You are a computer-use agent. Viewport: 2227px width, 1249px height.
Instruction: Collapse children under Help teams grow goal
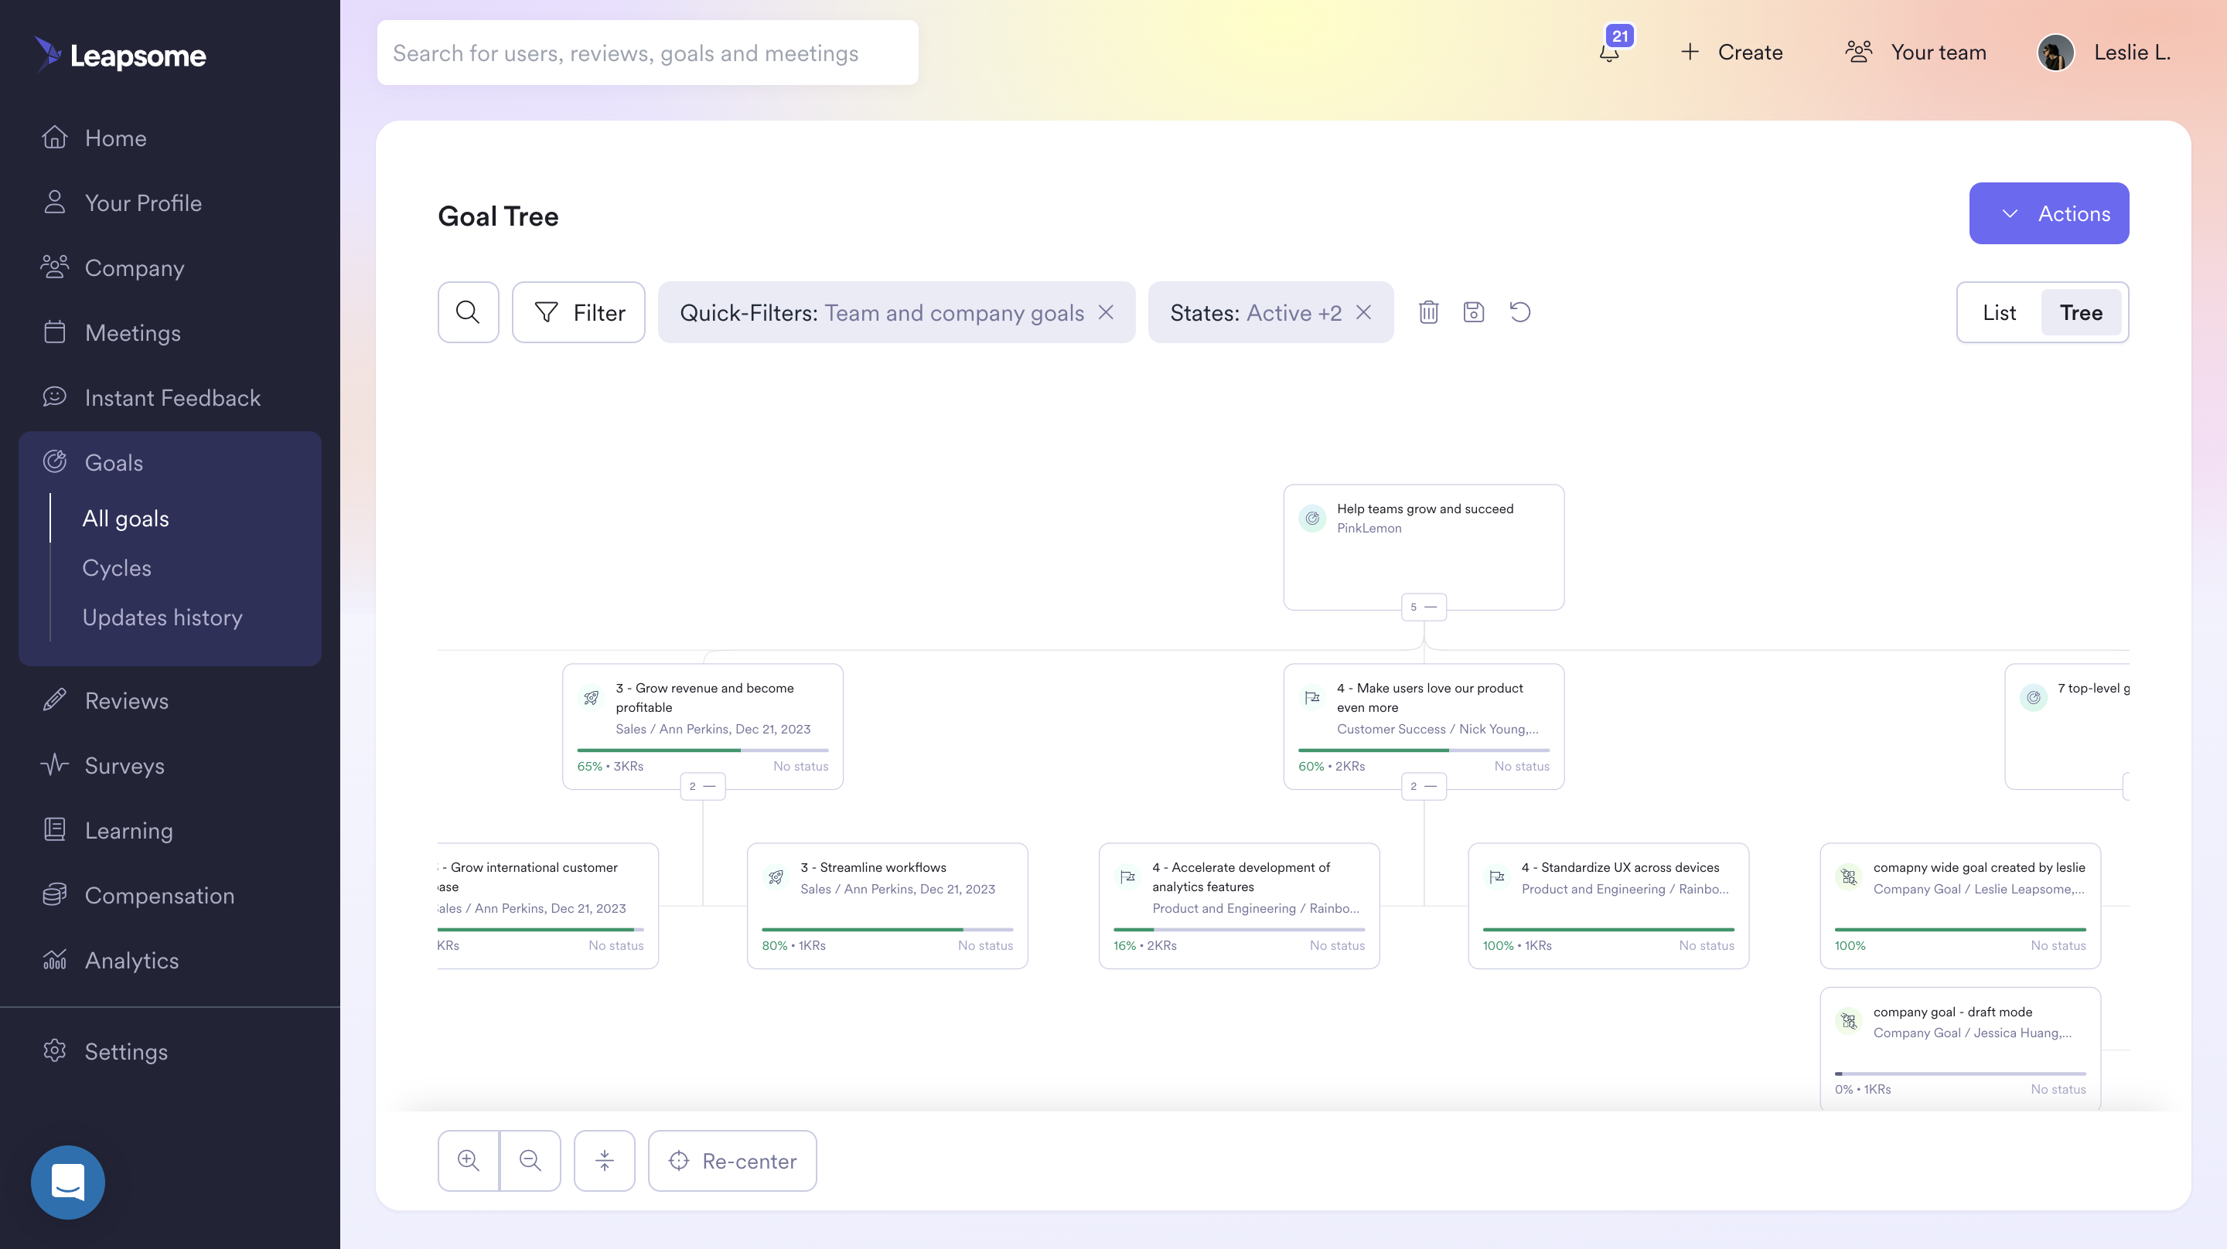coord(1423,607)
